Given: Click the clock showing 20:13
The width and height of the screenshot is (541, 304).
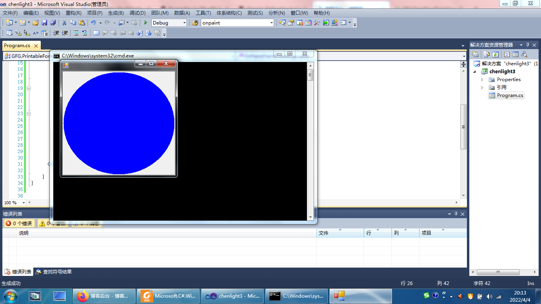Looking at the screenshot, I should 520,293.
